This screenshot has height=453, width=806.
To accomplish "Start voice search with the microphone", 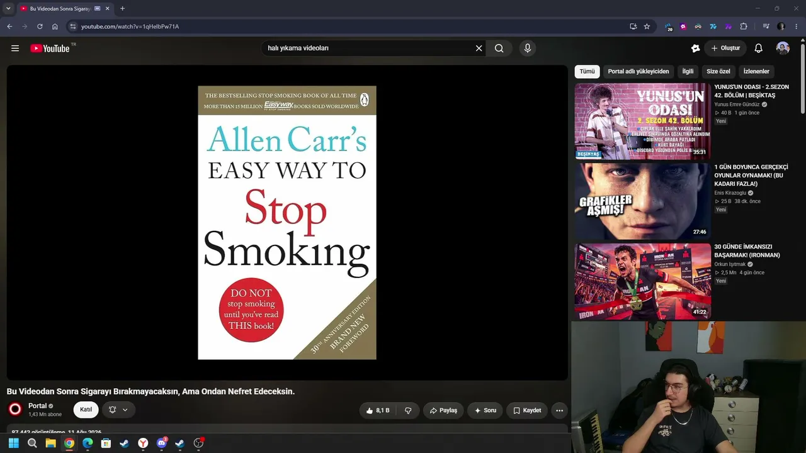I will point(528,48).
